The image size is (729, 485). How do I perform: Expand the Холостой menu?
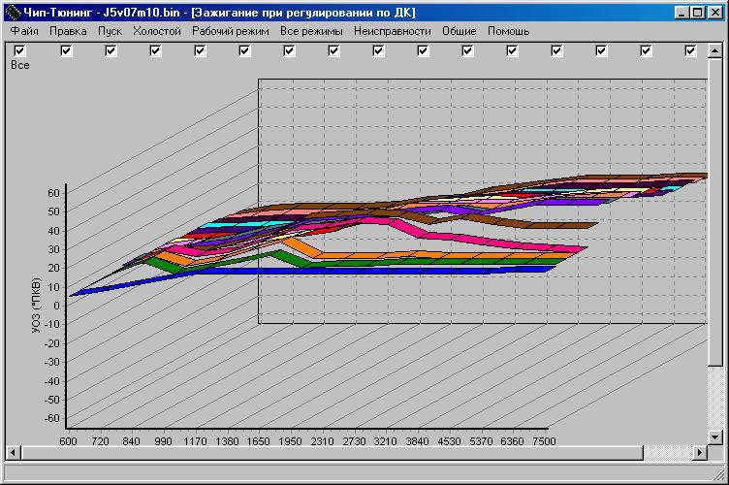(x=157, y=31)
